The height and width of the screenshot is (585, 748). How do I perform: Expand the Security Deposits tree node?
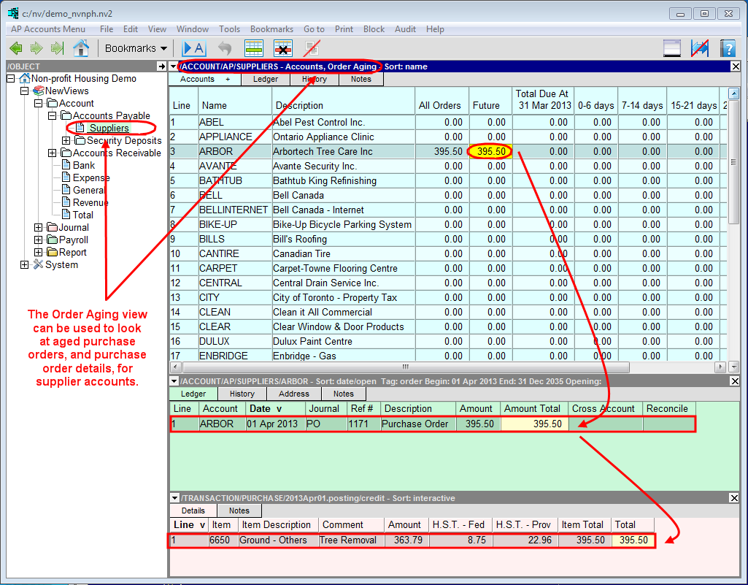coord(66,141)
